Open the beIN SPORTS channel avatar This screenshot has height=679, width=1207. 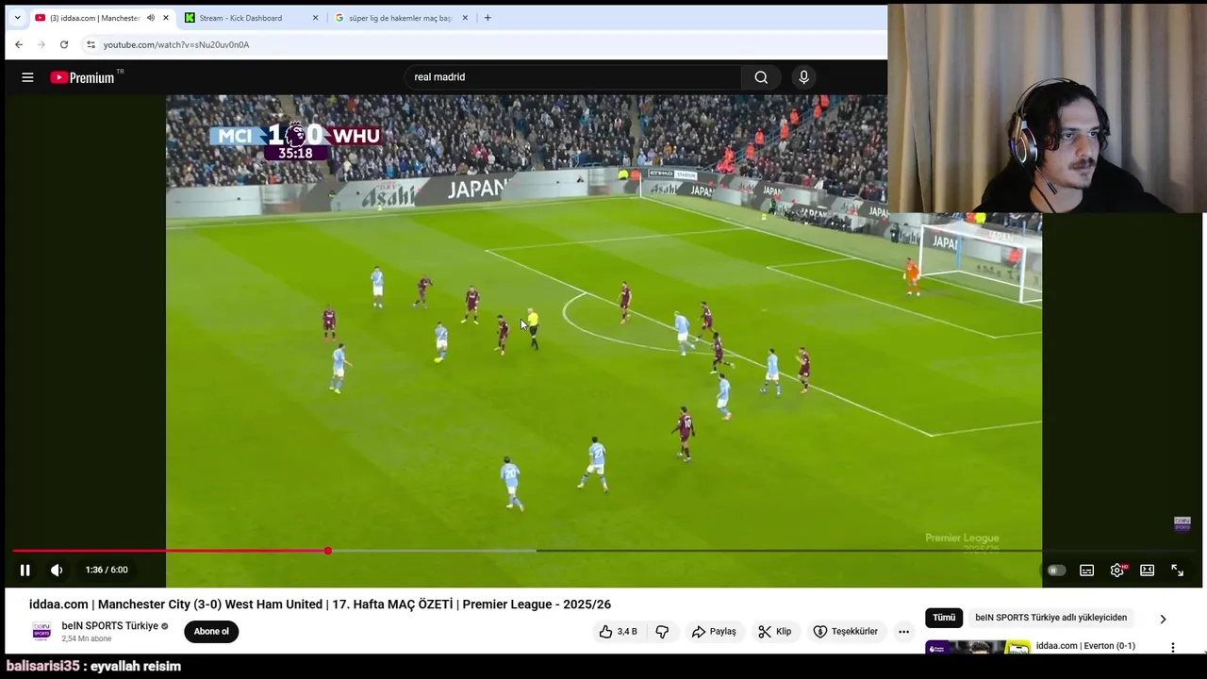tap(41, 632)
